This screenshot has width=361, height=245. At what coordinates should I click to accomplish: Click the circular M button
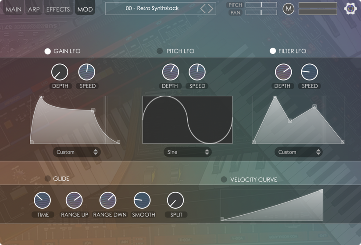[x=288, y=9]
